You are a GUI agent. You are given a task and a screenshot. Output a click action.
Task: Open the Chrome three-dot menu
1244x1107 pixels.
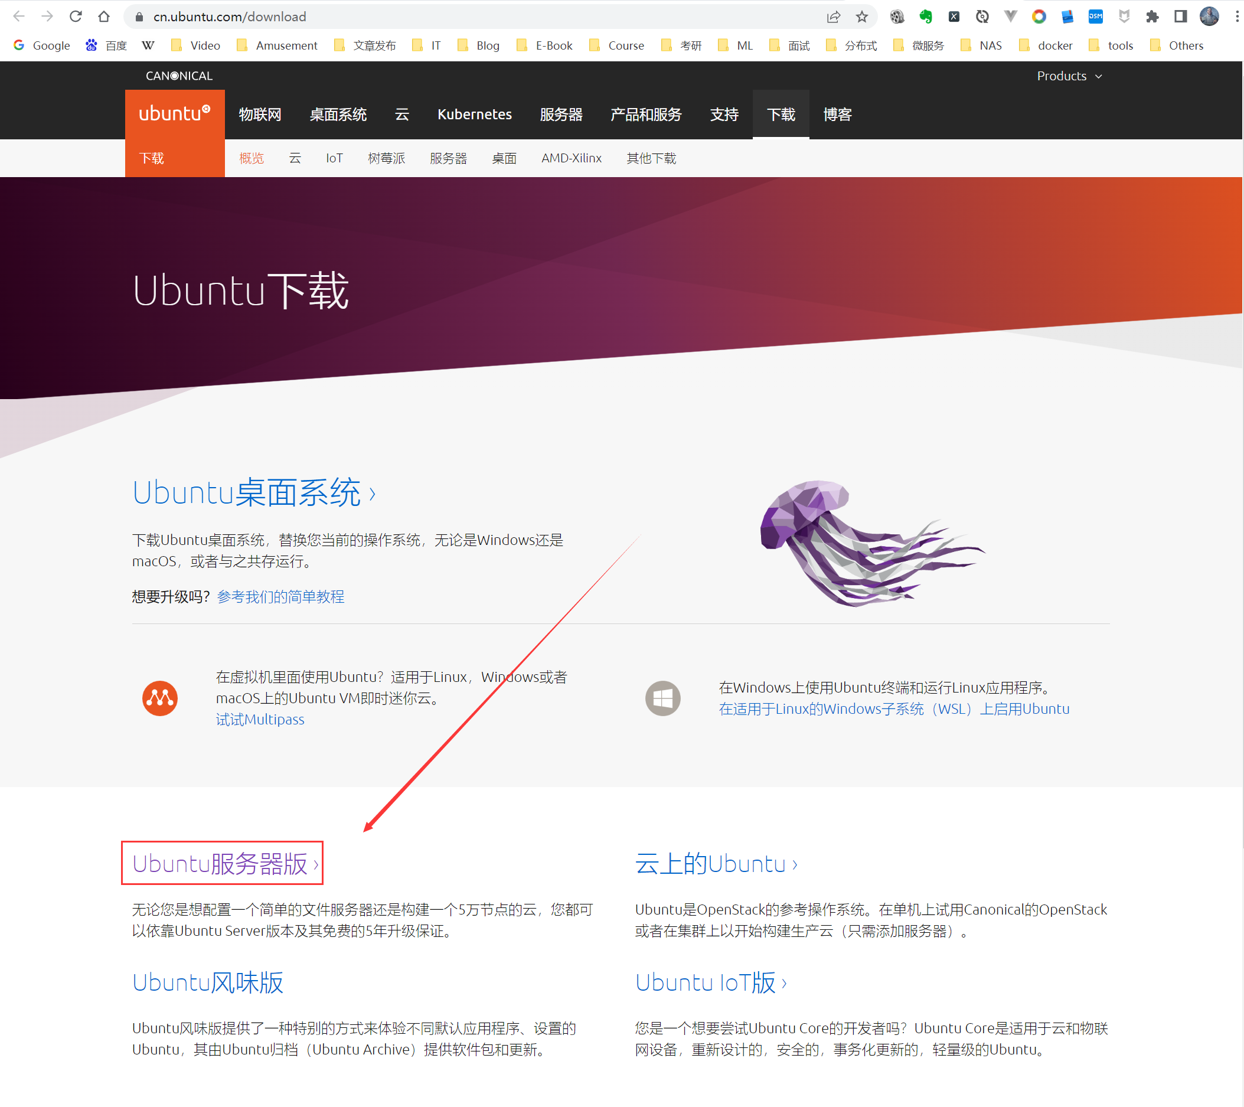click(x=1237, y=17)
